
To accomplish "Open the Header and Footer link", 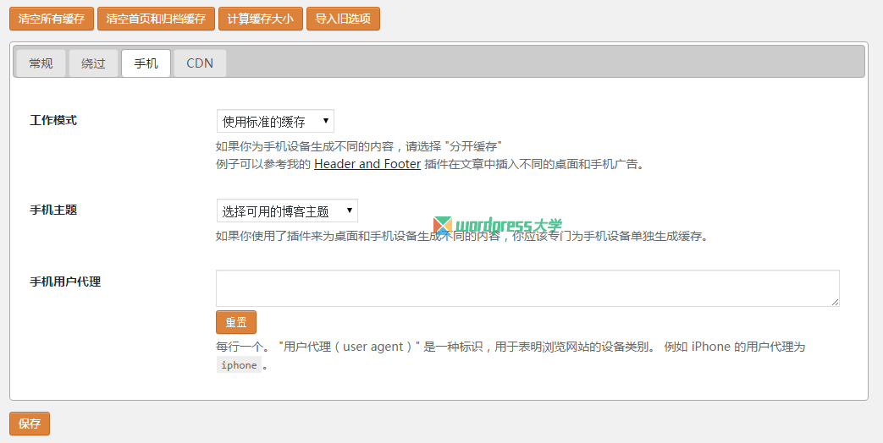I will 367,164.
